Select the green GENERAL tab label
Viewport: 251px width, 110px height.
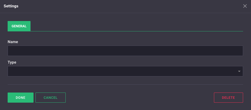19,26
